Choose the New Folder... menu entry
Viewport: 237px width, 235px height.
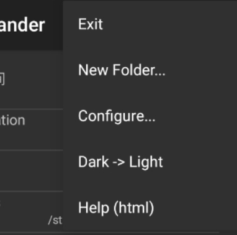[150, 70]
